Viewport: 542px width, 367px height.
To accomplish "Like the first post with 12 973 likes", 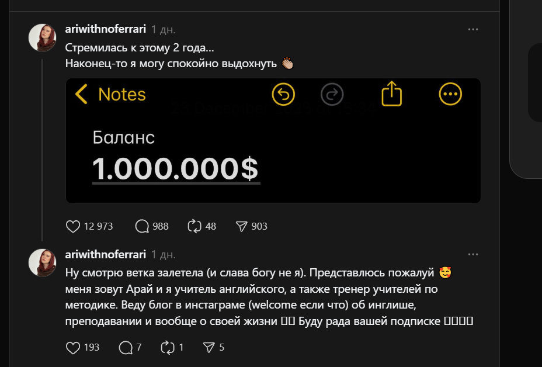I will point(73,226).
